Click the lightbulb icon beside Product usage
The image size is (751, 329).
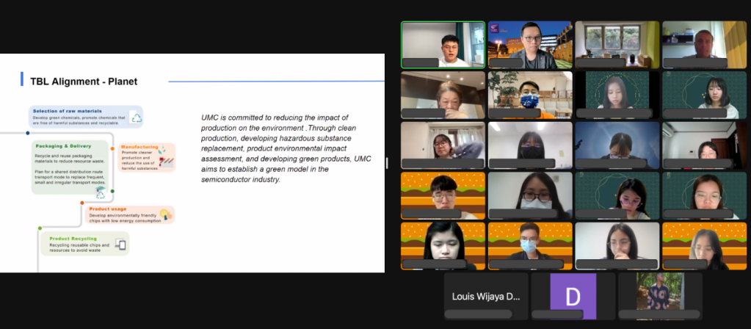tap(166, 214)
